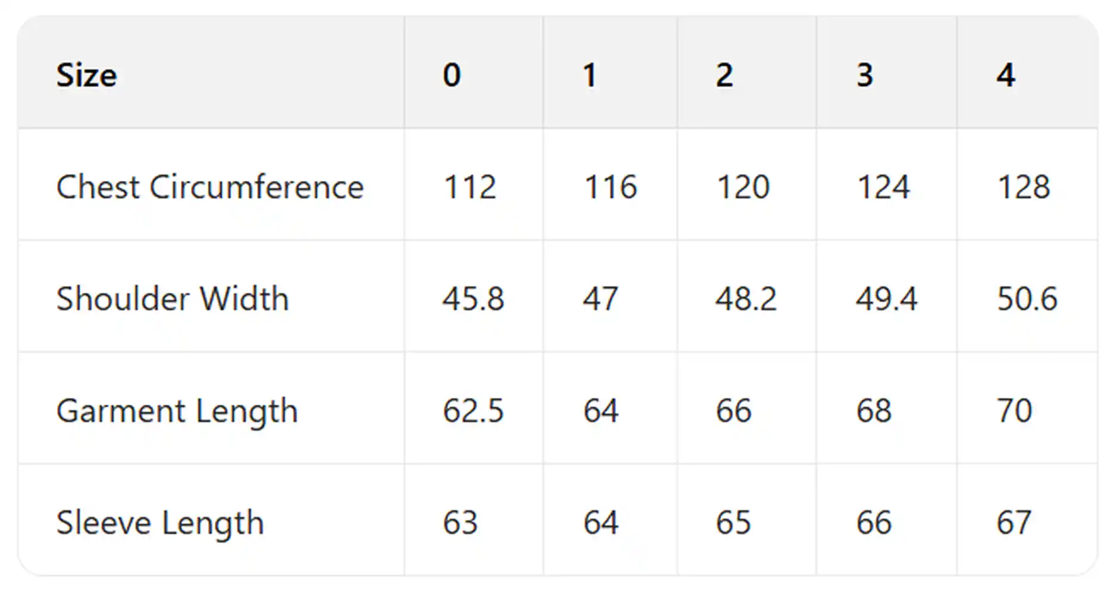
Task: Click the Size header cell
Action: (x=87, y=76)
